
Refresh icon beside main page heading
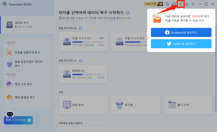[128, 13]
